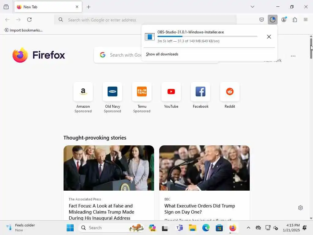Open Task View in taskbar
The width and height of the screenshot is (313, 235).
pyautogui.click(x=165, y=228)
